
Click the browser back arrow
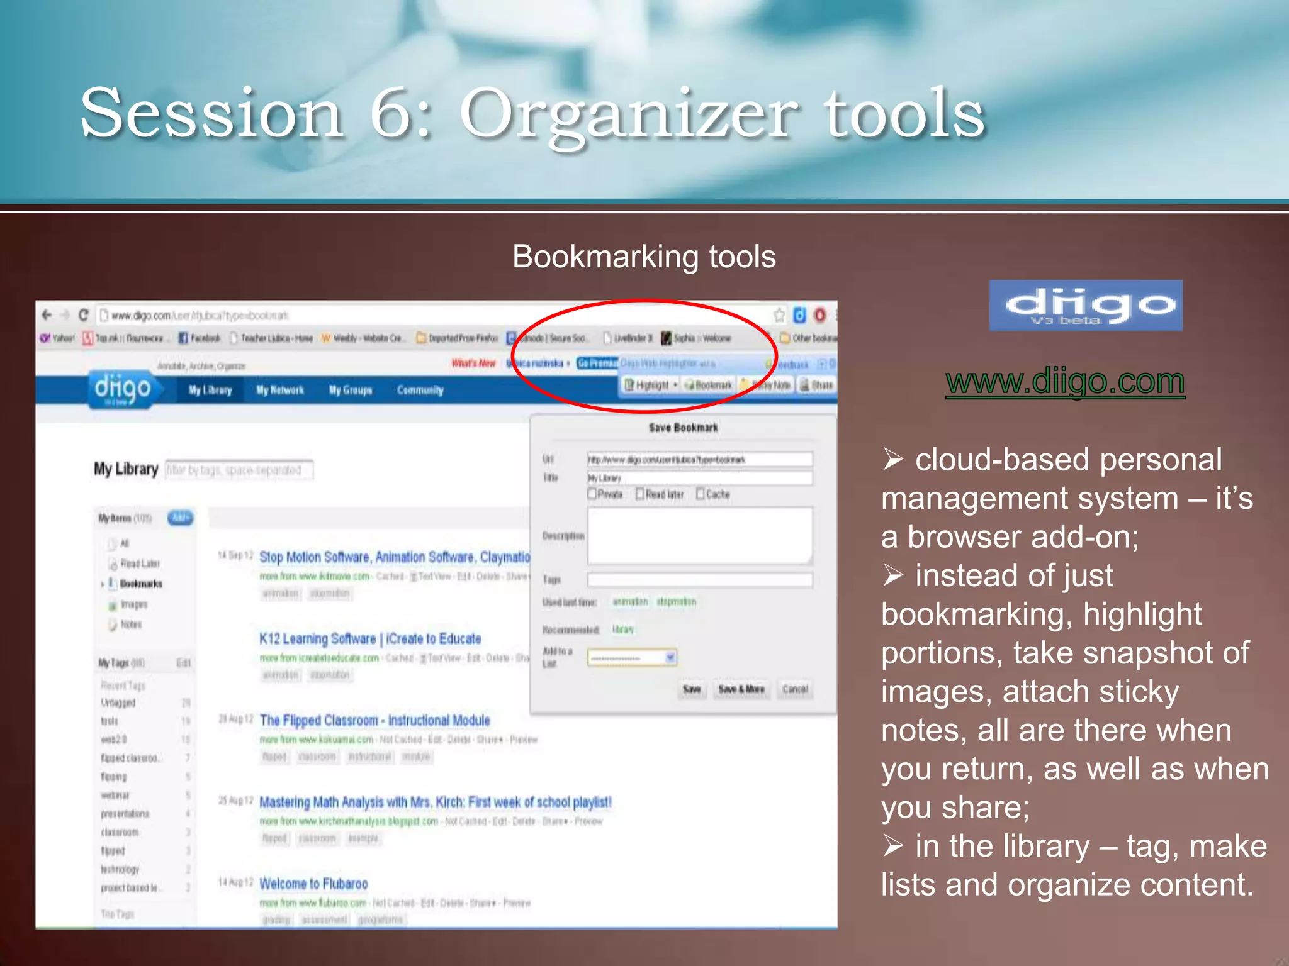[47, 314]
